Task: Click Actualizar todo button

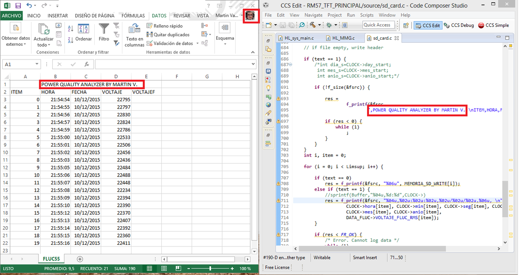Action: pyautogui.click(x=43, y=35)
